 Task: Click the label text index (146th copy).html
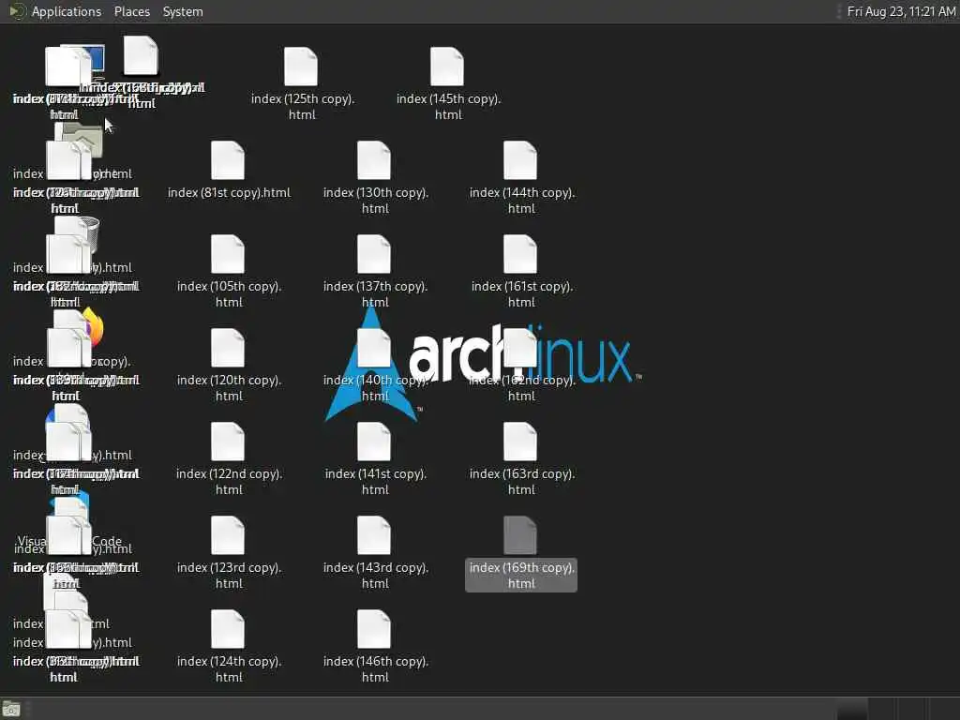click(375, 668)
